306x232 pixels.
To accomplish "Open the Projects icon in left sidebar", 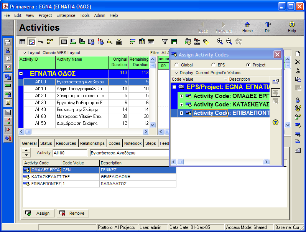I will [x=8, y=42].
